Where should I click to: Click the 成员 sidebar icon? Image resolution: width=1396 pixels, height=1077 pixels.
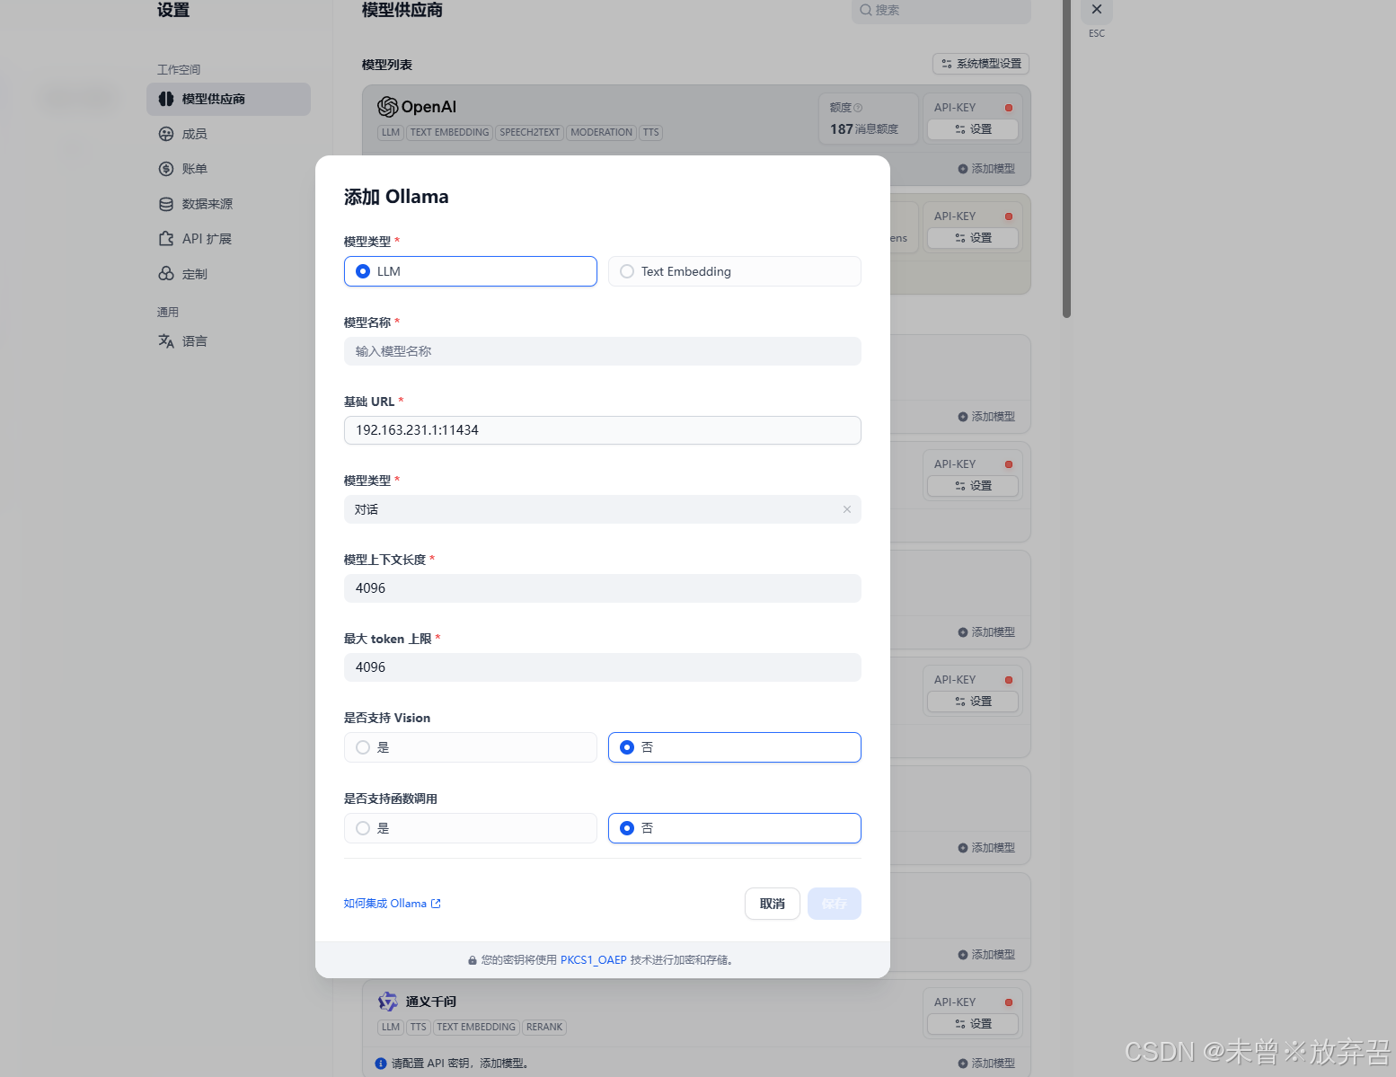166,134
